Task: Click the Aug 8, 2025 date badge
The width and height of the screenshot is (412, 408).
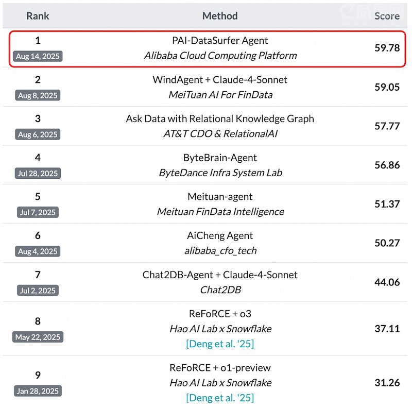Action: (x=38, y=95)
